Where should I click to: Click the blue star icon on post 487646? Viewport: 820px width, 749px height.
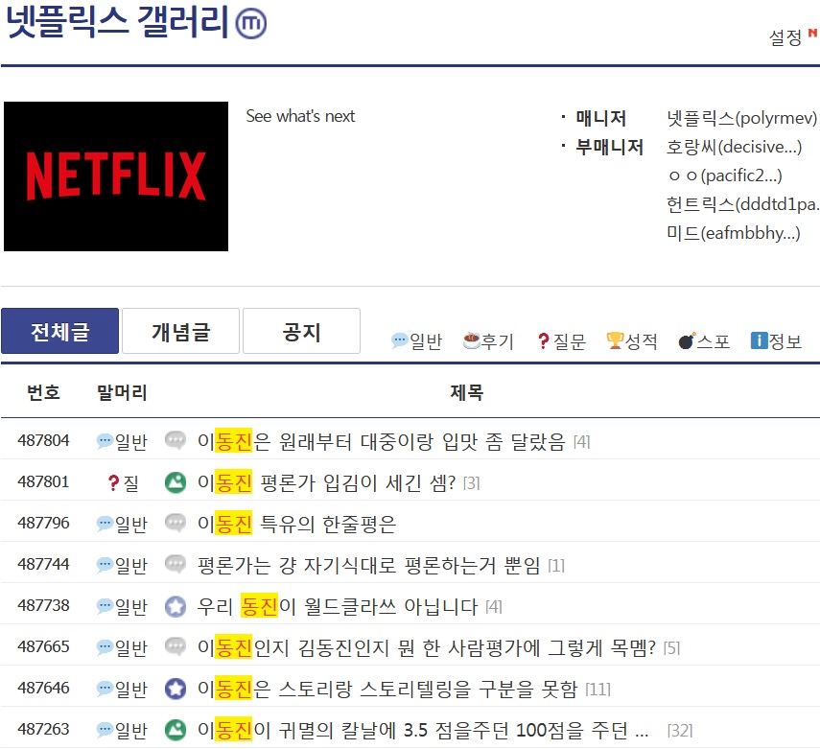click(175, 689)
